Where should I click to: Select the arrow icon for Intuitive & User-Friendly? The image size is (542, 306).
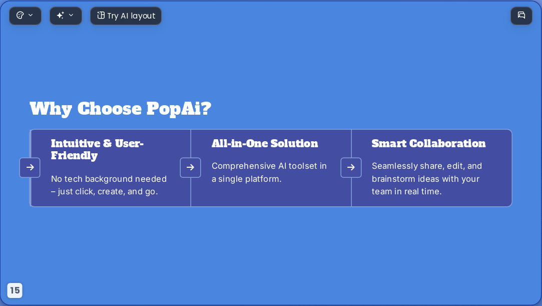30,167
